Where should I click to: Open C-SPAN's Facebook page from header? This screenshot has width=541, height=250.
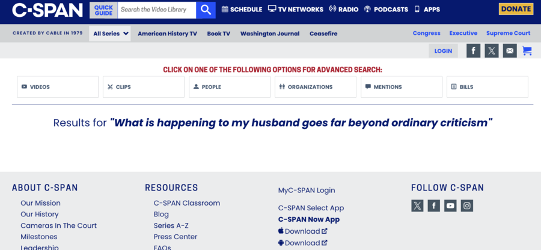474,51
